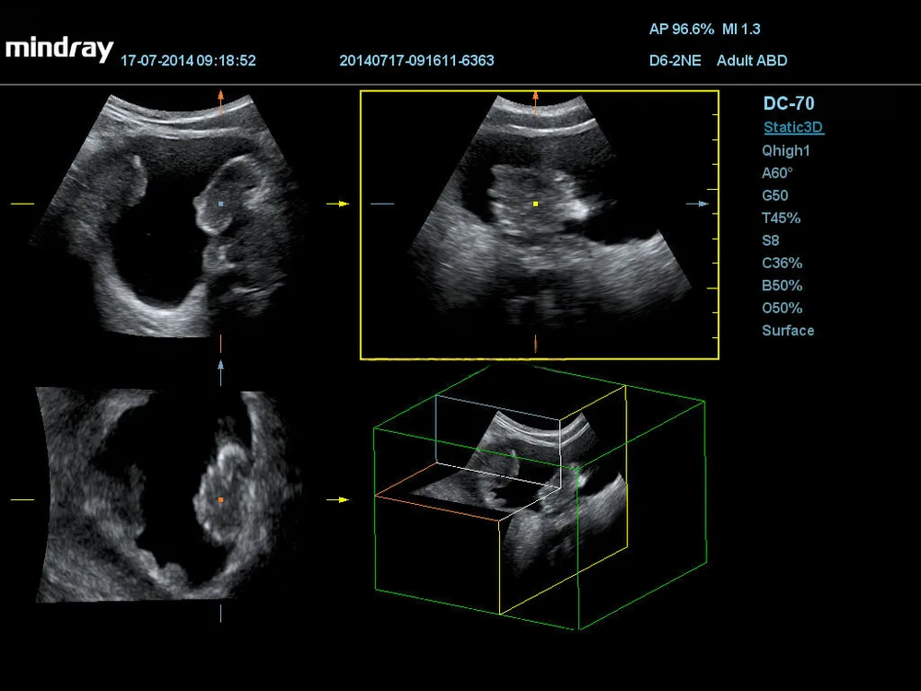The width and height of the screenshot is (921, 691).
Task: Click the D6-2NE probe label
Action: [675, 61]
